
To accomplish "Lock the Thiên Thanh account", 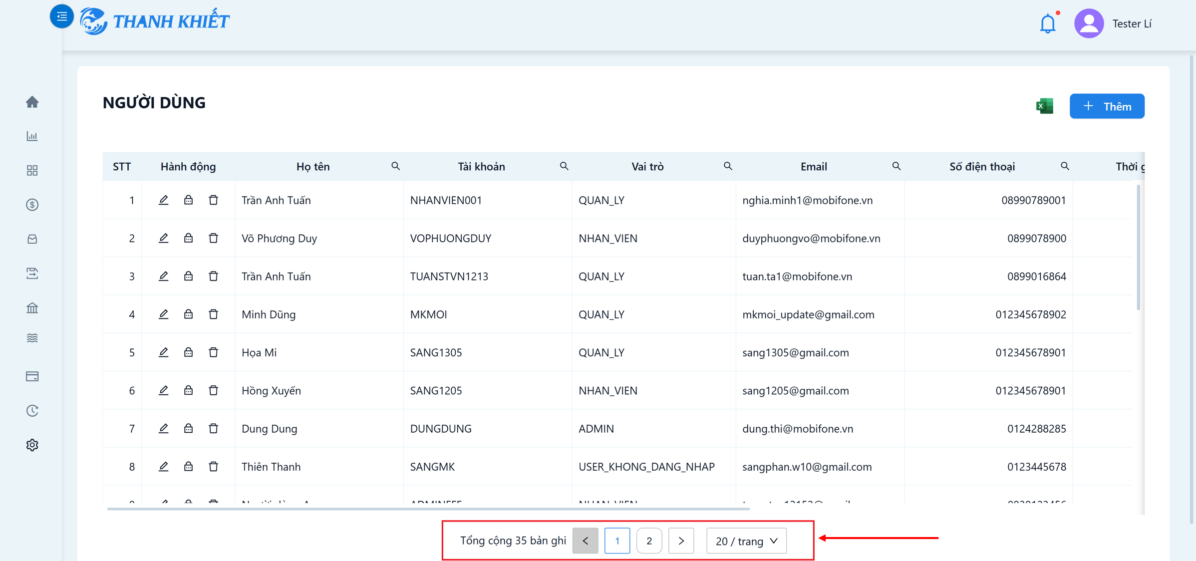I will pos(188,467).
